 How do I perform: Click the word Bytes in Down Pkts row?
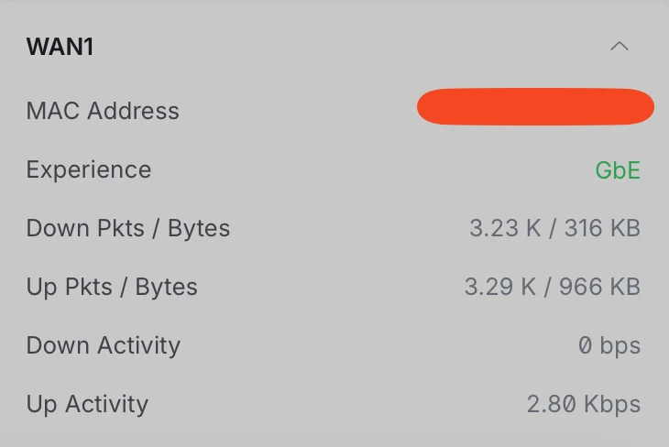(x=199, y=228)
